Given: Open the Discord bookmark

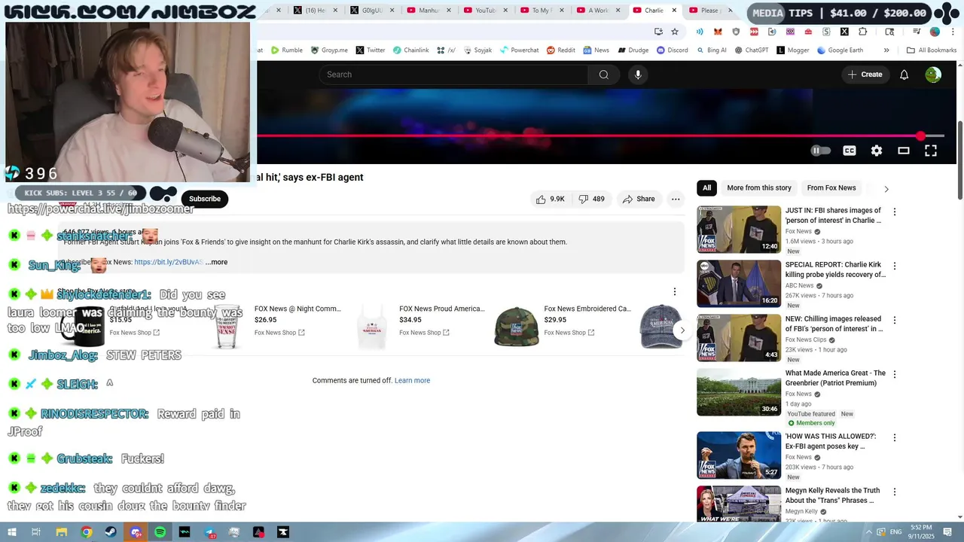Looking at the screenshot, I should click(672, 50).
